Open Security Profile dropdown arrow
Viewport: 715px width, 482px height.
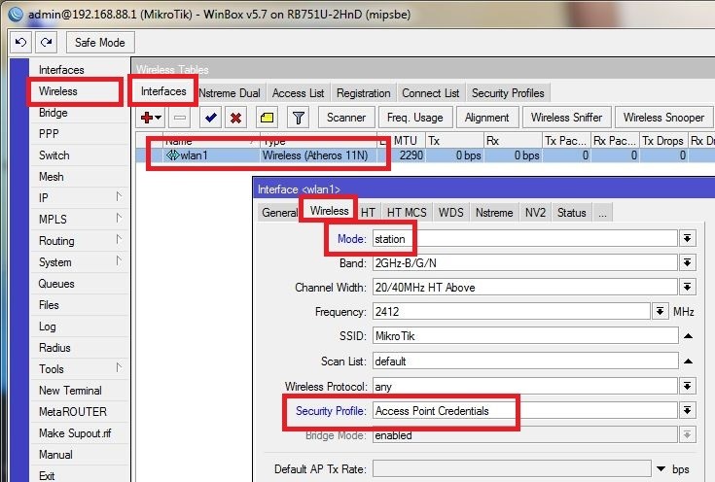click(x=687, y=410)
